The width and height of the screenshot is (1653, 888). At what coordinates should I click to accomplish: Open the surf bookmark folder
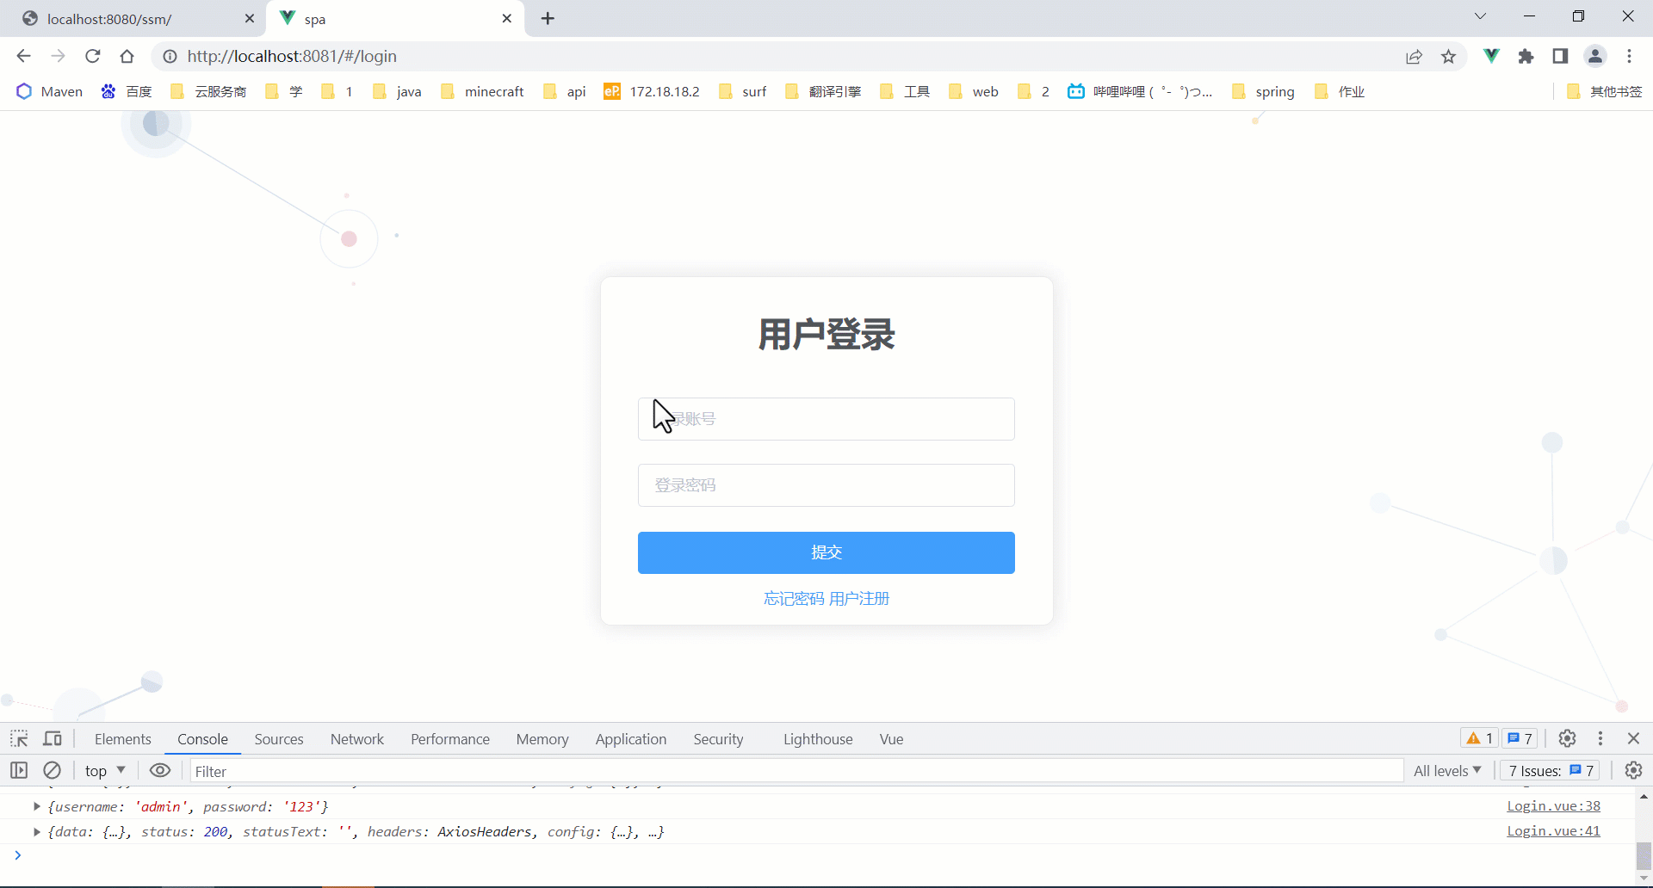pos(742,91)
